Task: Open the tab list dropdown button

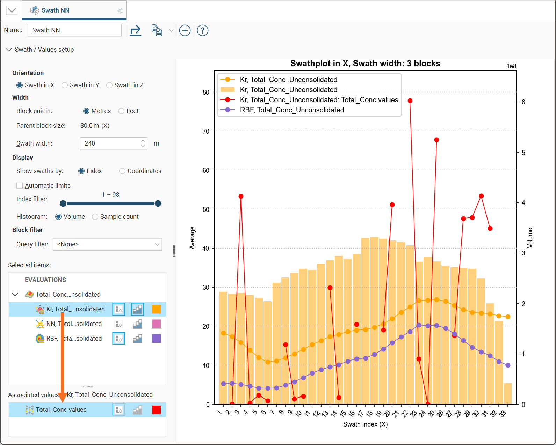Action: pyautogui.click(x=12, y=10)
